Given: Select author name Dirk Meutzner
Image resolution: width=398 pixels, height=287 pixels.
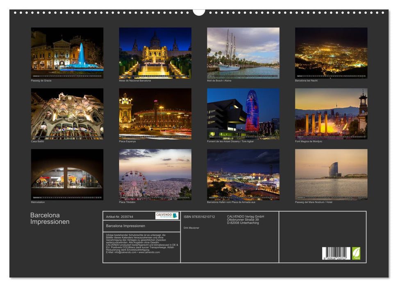Looking at the screenshot, I should pyautogui.click(x=191, y=228).
